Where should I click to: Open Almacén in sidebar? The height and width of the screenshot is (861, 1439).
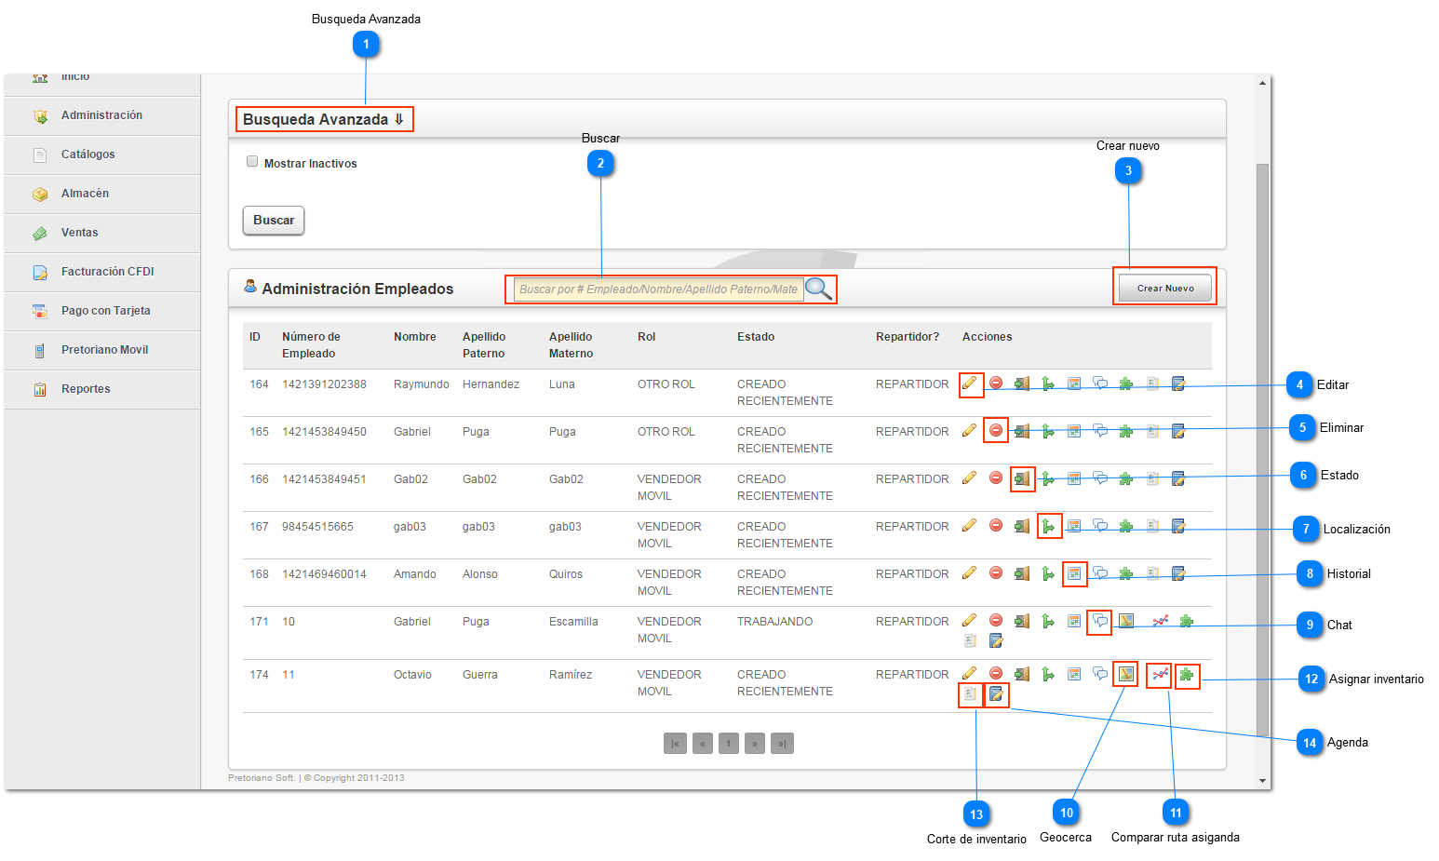click(101, 194)
